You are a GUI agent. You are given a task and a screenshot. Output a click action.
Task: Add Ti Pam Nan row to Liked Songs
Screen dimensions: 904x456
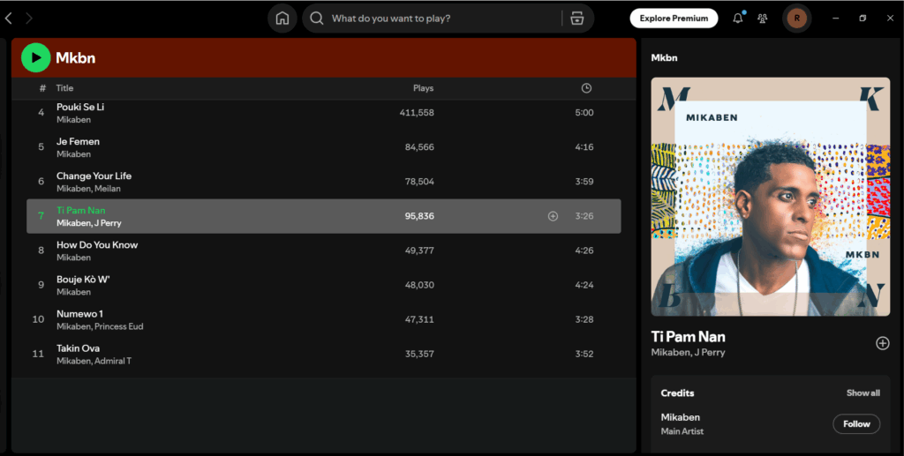coord(553,216)
